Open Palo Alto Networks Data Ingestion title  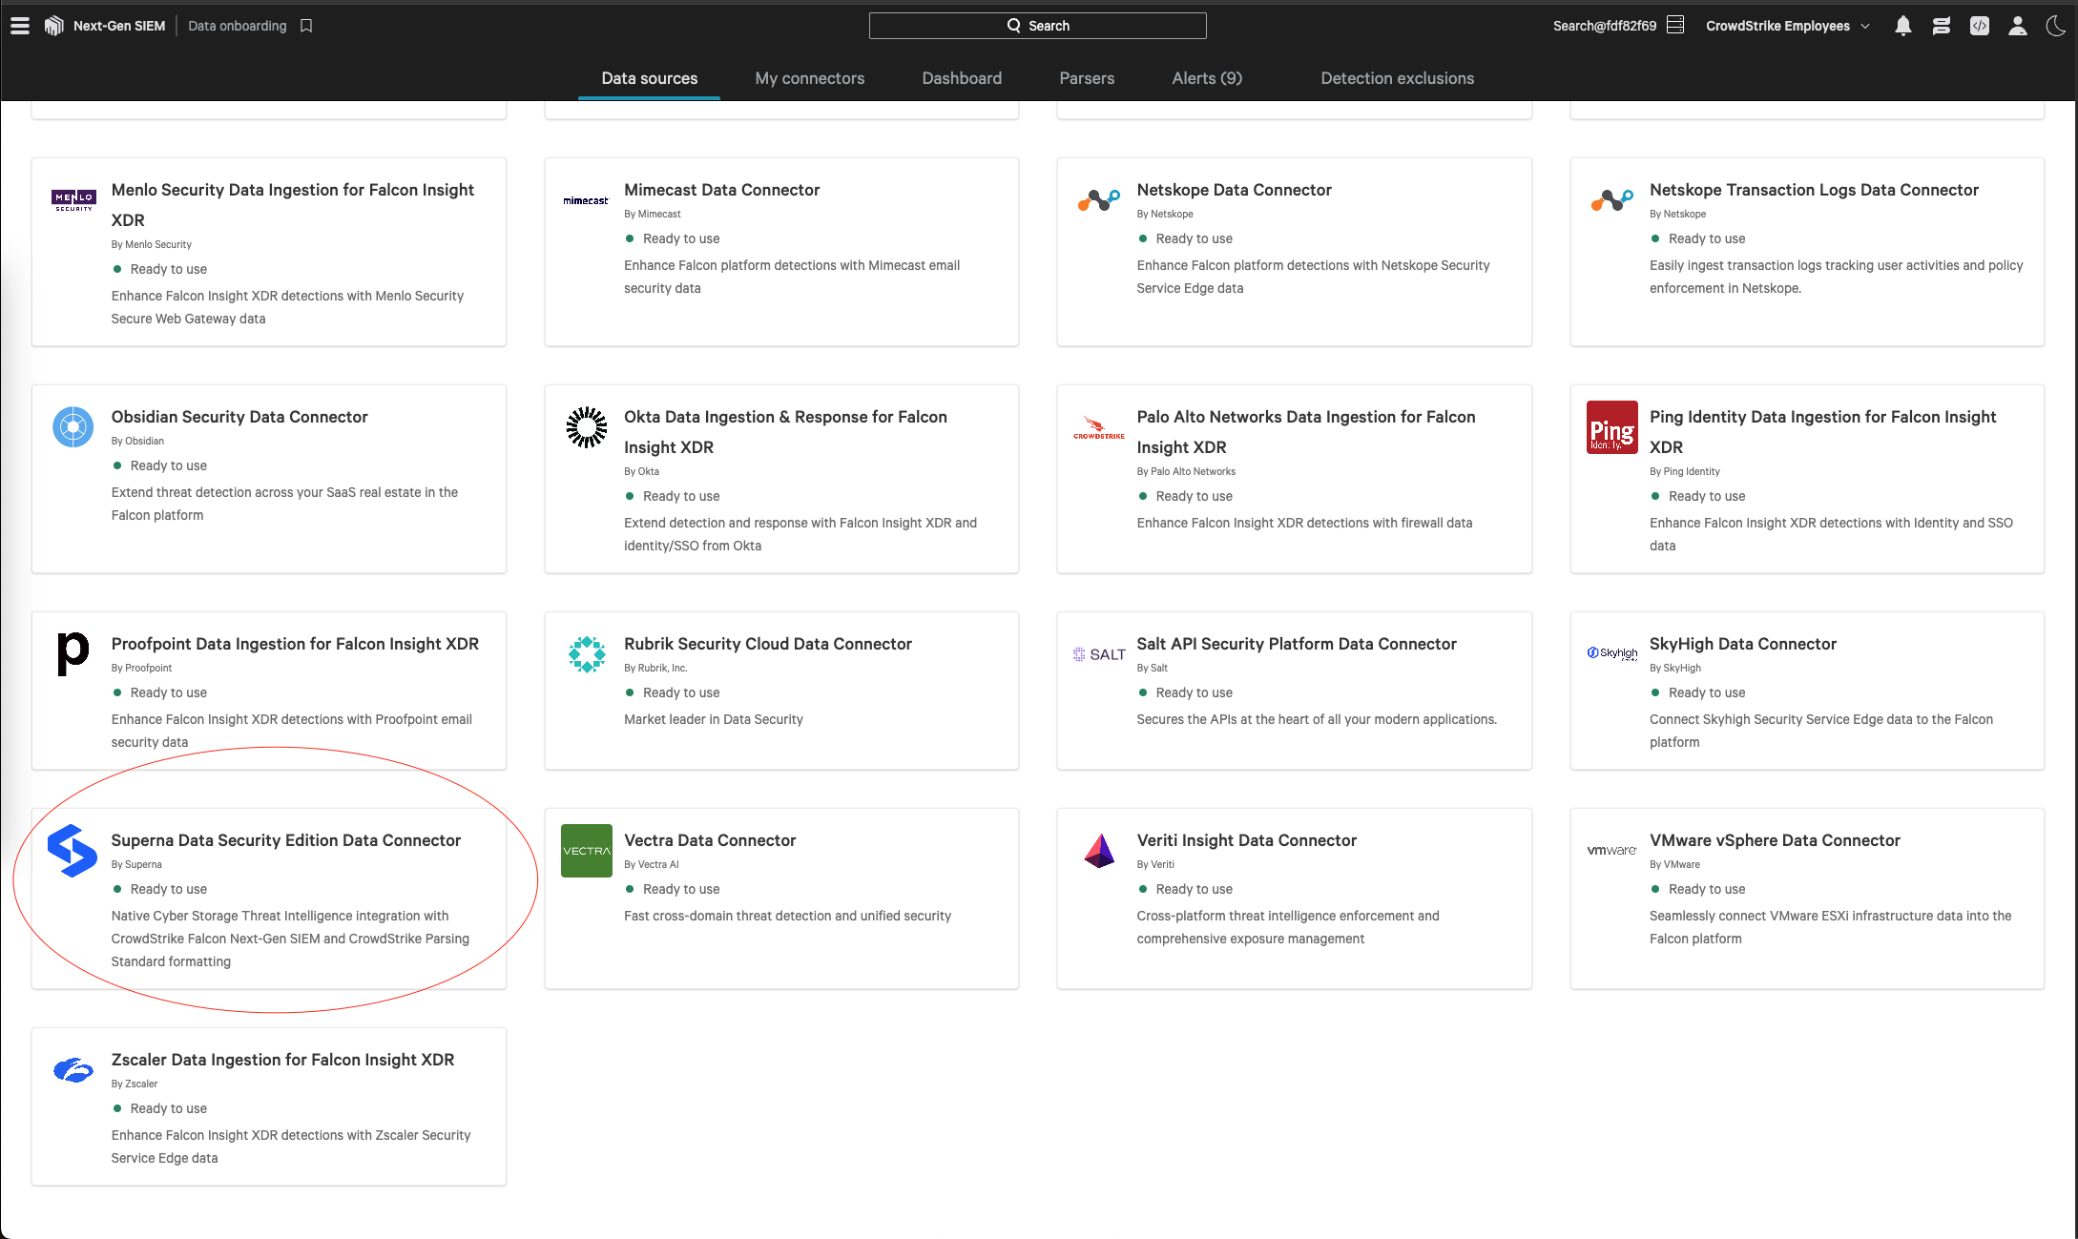(x=1305, y=432)
